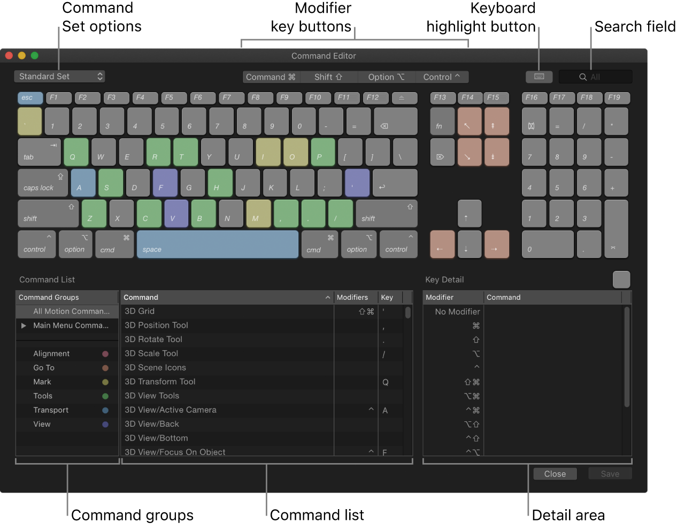This screenshot has width=677, height=530.
Task: Toggle the Command modifier key button
Action: [x=272, y=77]
